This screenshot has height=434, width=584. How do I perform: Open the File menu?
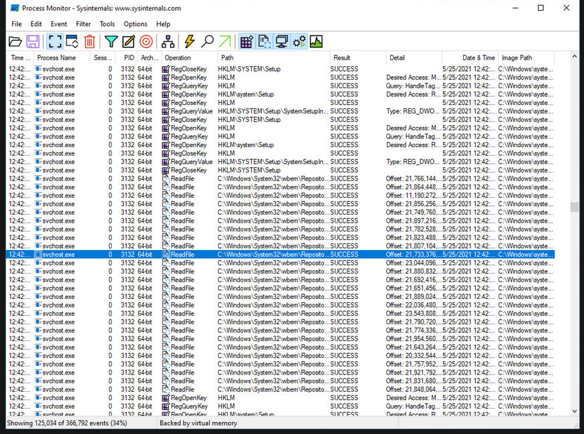[x=17, y=24]
